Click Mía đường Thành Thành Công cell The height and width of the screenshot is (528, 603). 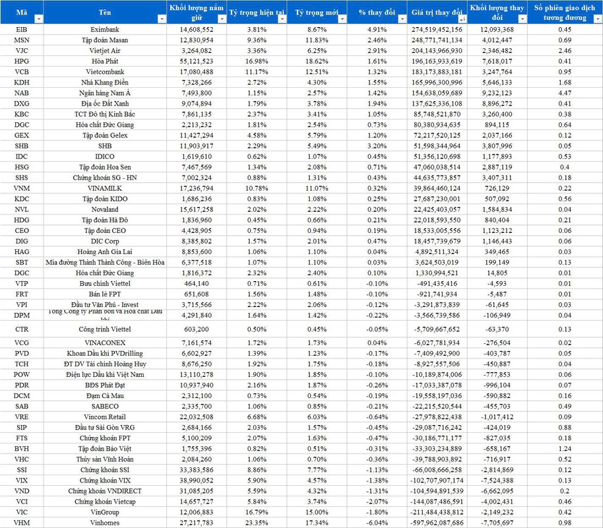pyautogui.click(x=105, y=263)
